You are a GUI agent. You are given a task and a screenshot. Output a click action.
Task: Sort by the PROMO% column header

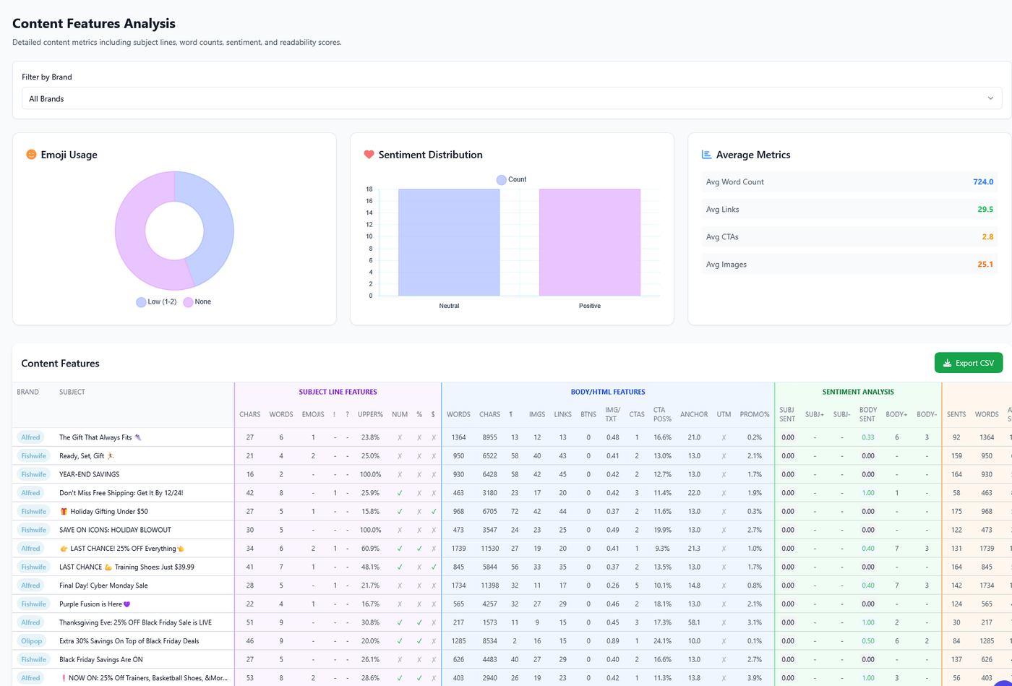[x=755, y=414]
